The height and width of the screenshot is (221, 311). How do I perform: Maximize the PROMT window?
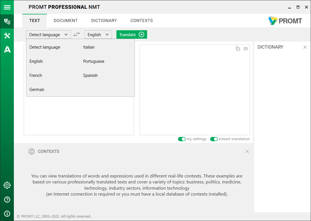(x=298, y=7)
